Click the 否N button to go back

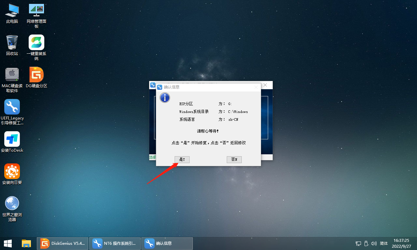click(234, 160)
